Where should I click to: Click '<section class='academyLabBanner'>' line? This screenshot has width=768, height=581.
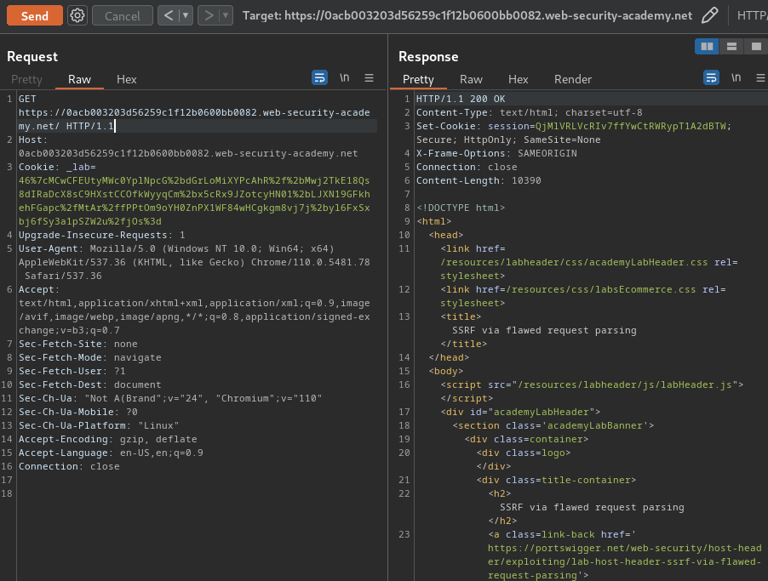(553, 425)
